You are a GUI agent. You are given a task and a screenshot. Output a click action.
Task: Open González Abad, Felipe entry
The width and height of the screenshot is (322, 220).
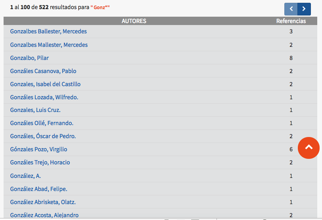tap(39, 189)
